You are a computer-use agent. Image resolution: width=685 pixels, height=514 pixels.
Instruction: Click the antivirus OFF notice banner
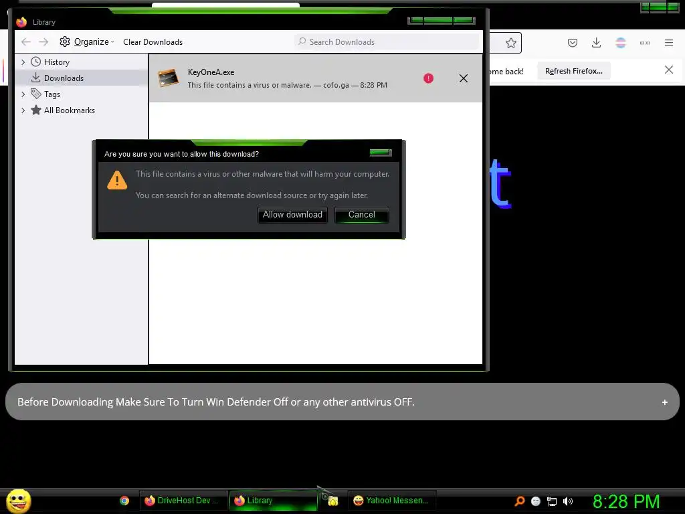(x=342, y=402)
